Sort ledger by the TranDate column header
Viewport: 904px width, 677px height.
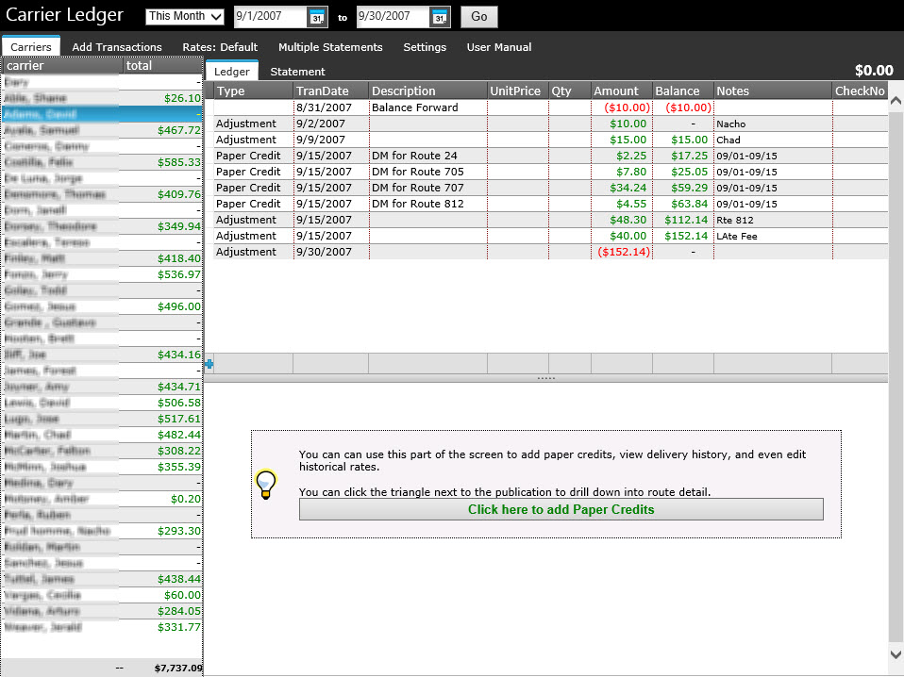click(x=329, y=91)
